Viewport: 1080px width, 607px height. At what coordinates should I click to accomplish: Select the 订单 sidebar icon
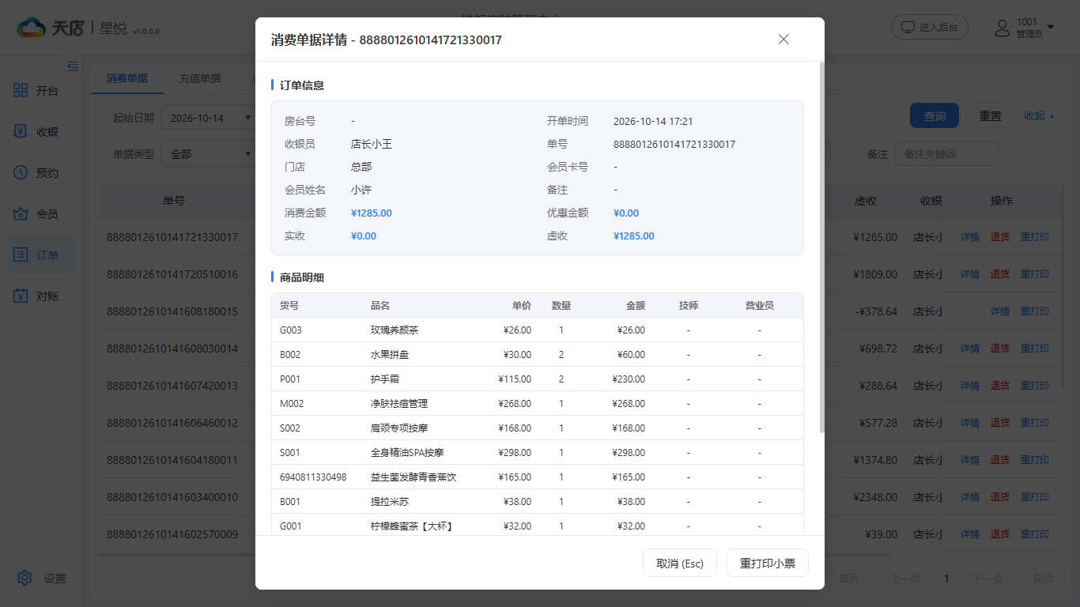(21, 255)
